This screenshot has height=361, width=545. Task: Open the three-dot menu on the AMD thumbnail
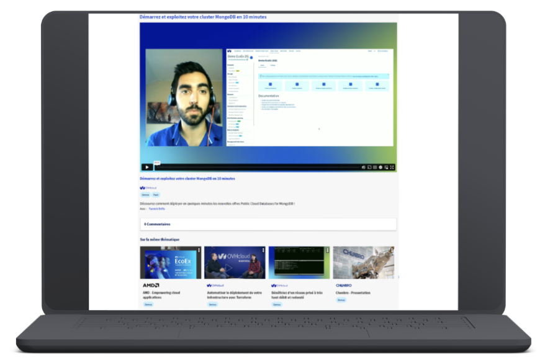point(199,250)
